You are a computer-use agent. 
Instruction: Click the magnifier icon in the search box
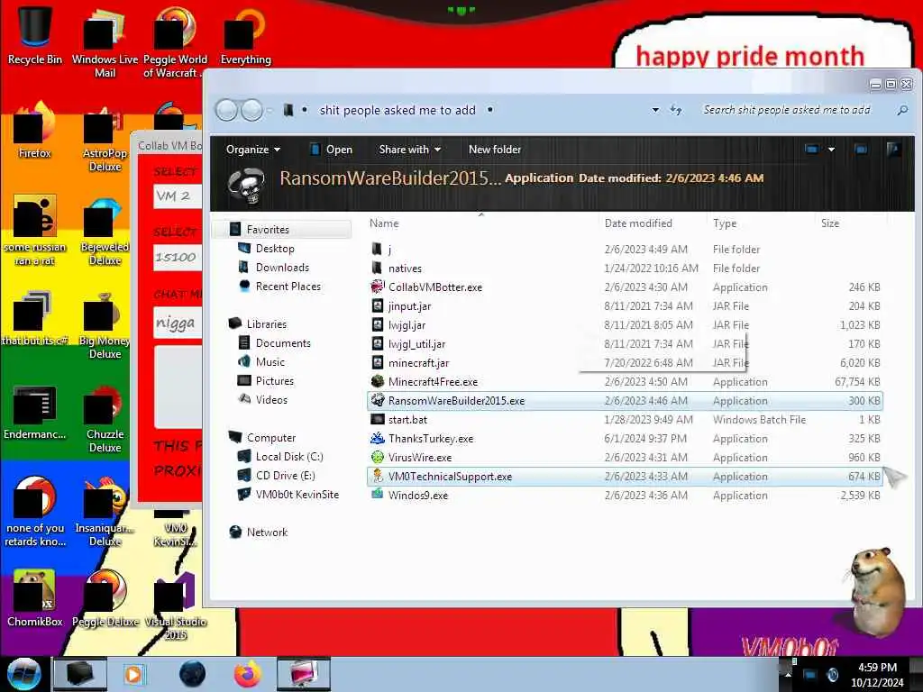coord(901,110)
